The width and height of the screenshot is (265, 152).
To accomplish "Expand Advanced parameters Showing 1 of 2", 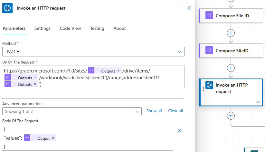I will 71,111.
